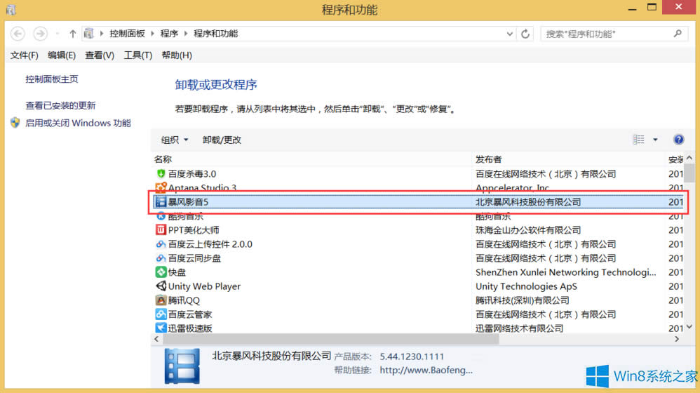Click the 卸载/更改 button
Screen dimensions: 700x393
pos(222,140)
